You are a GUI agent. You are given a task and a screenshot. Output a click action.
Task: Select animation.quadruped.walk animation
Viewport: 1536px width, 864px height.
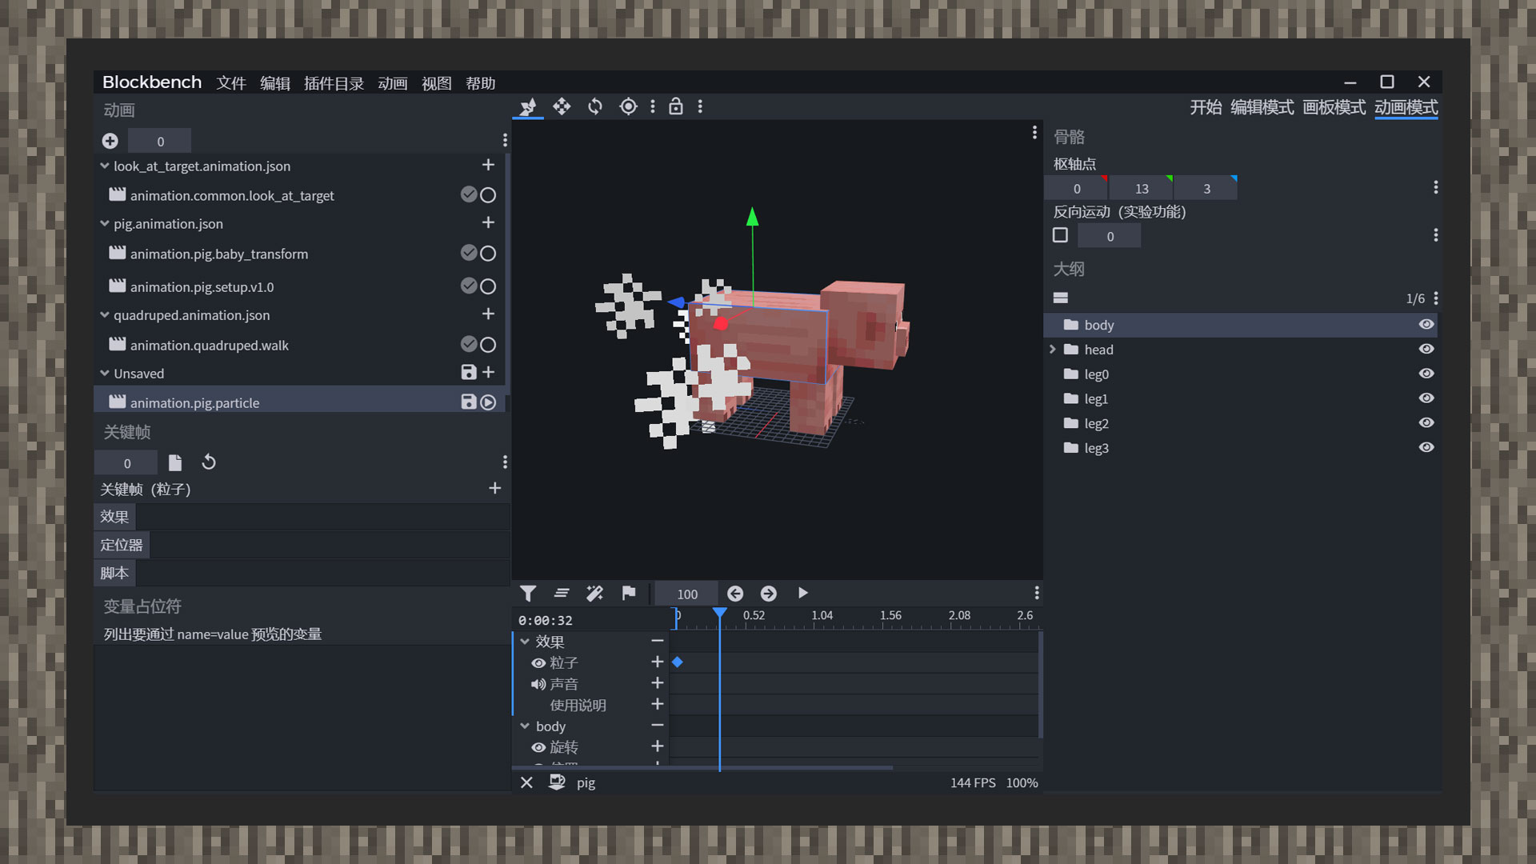point(209,345)
